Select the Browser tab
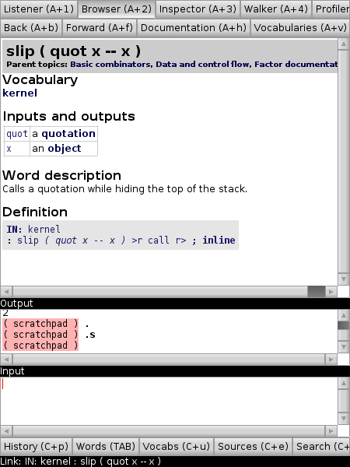The height and width of the screenshot is (467, 350). click(x=117, y=9)
